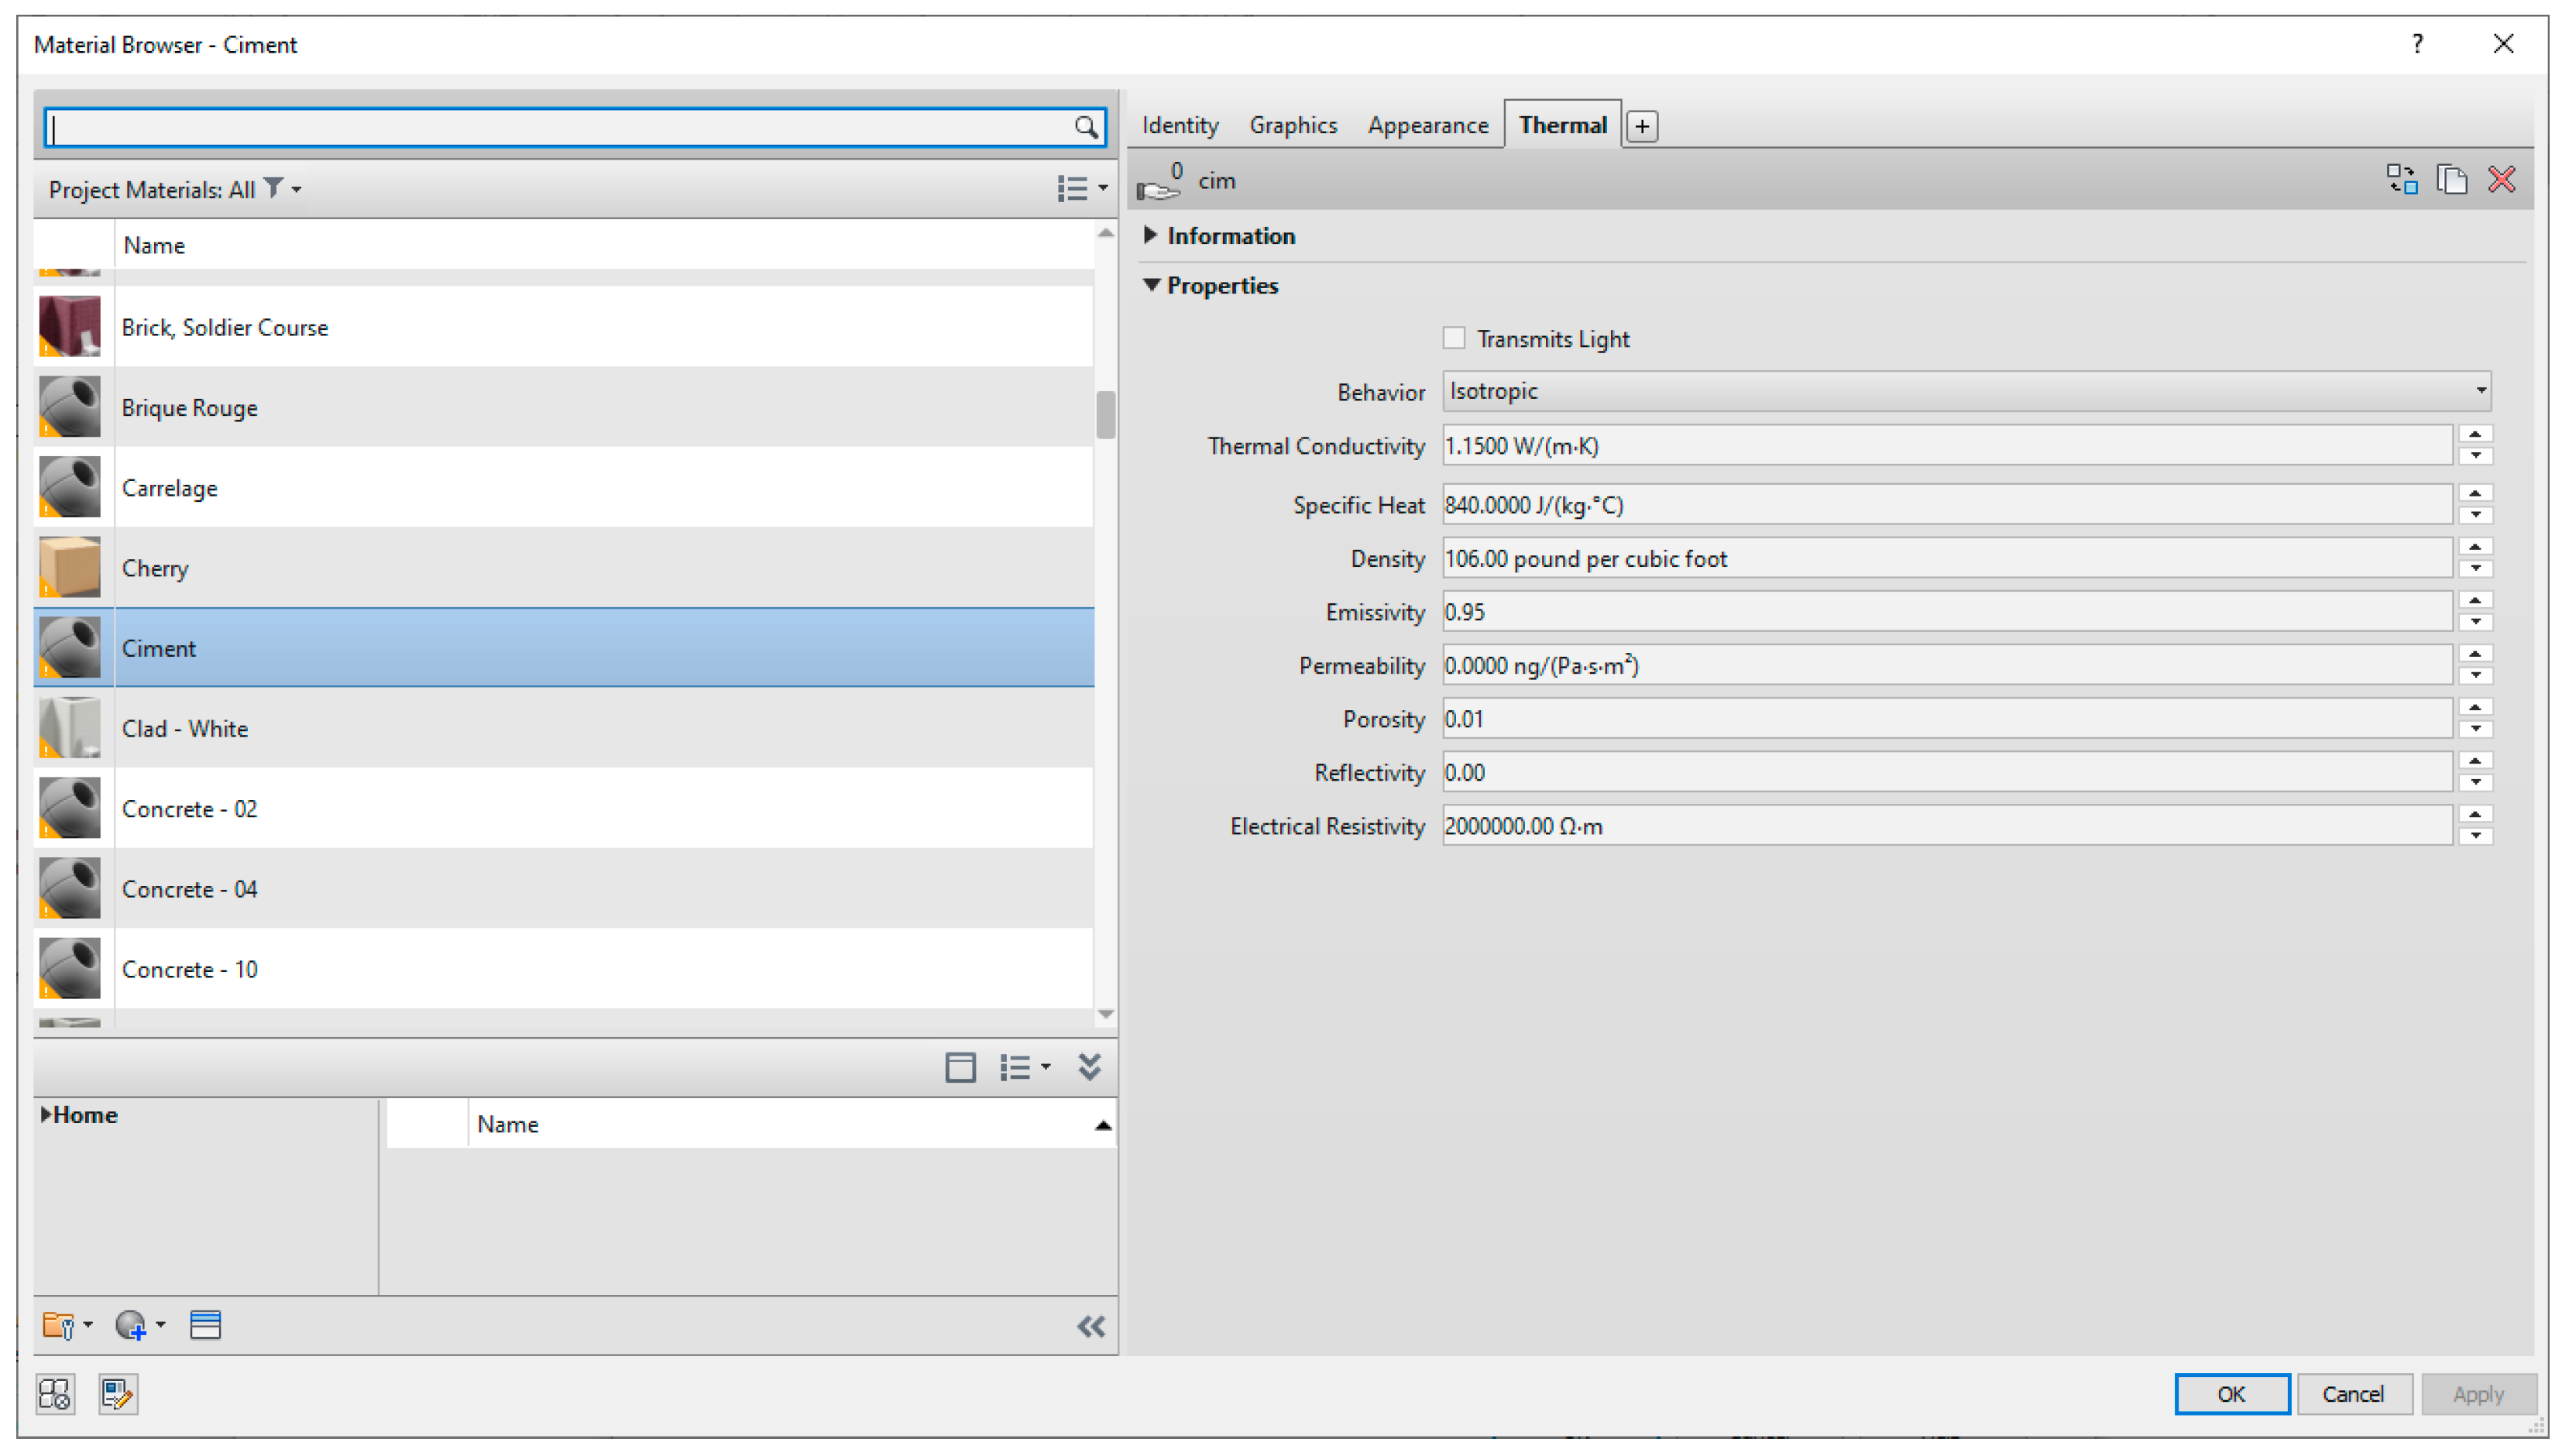Viewport: 2569px width, 1456px height.
Task: Switch to the Identity tab
Action: (1179, 125)
